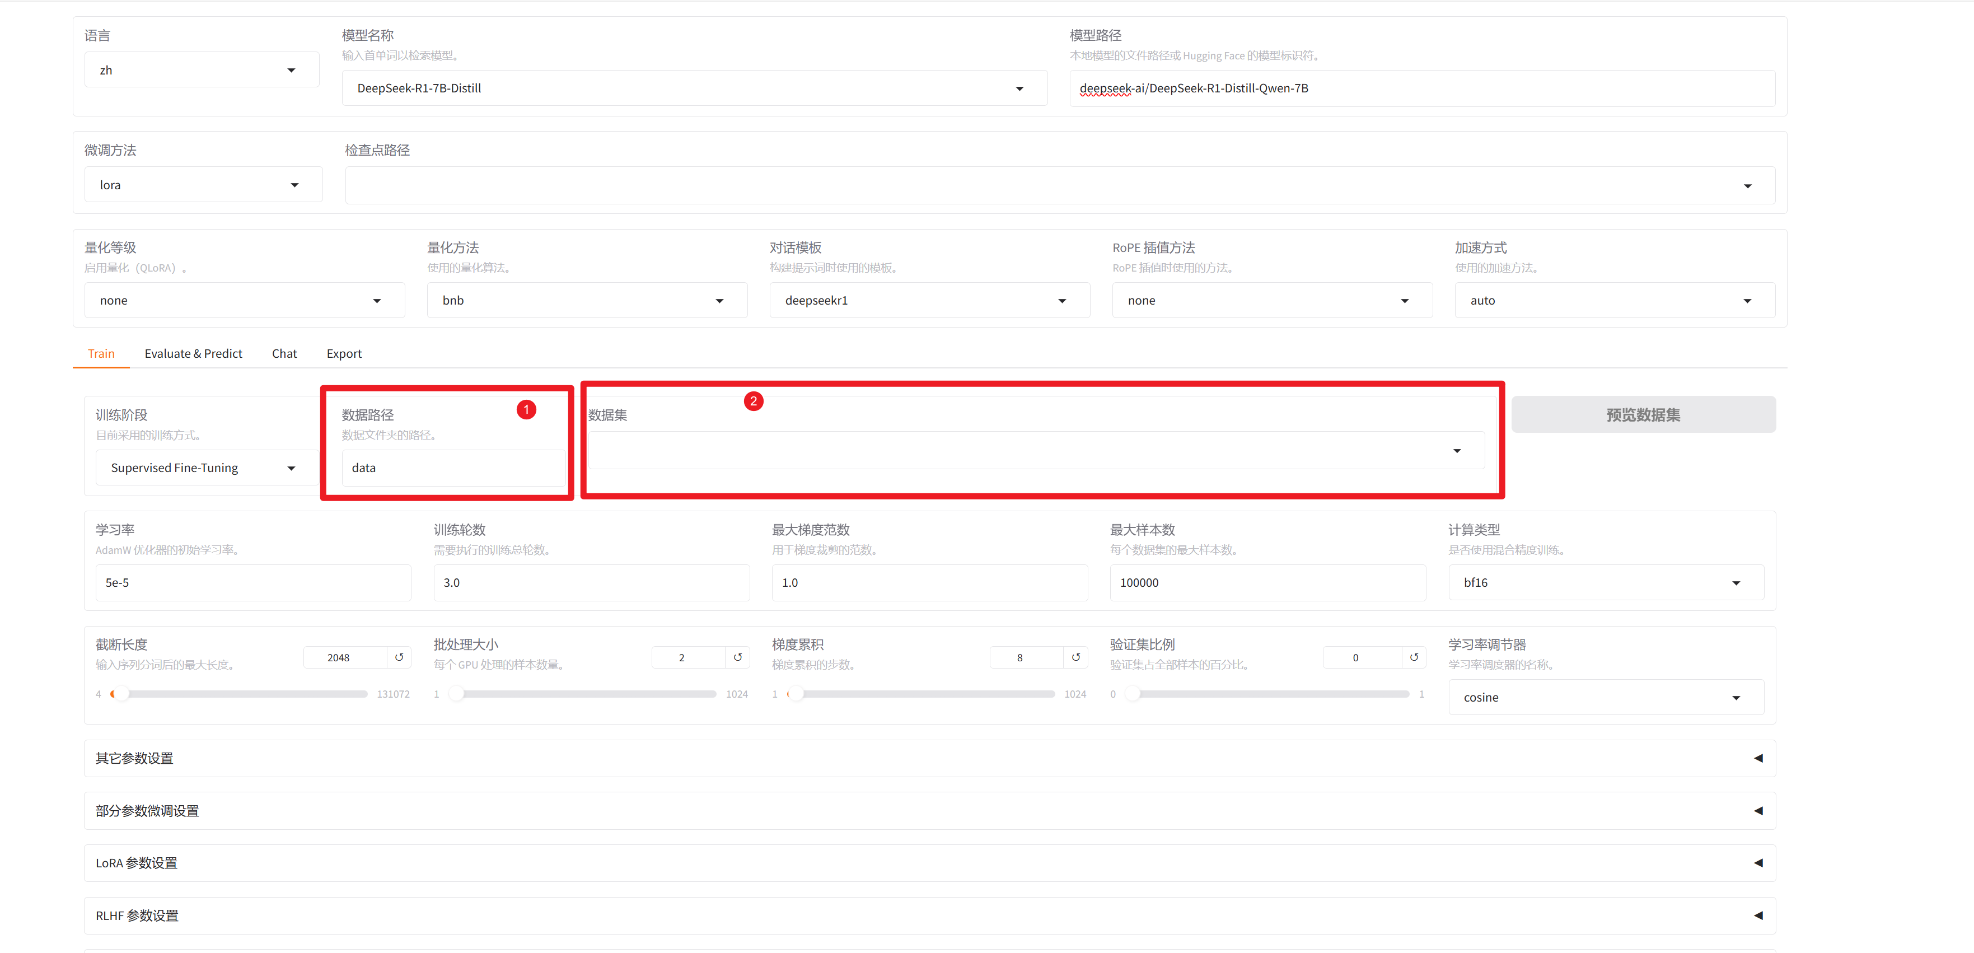Switch to the Export tab

343,353
